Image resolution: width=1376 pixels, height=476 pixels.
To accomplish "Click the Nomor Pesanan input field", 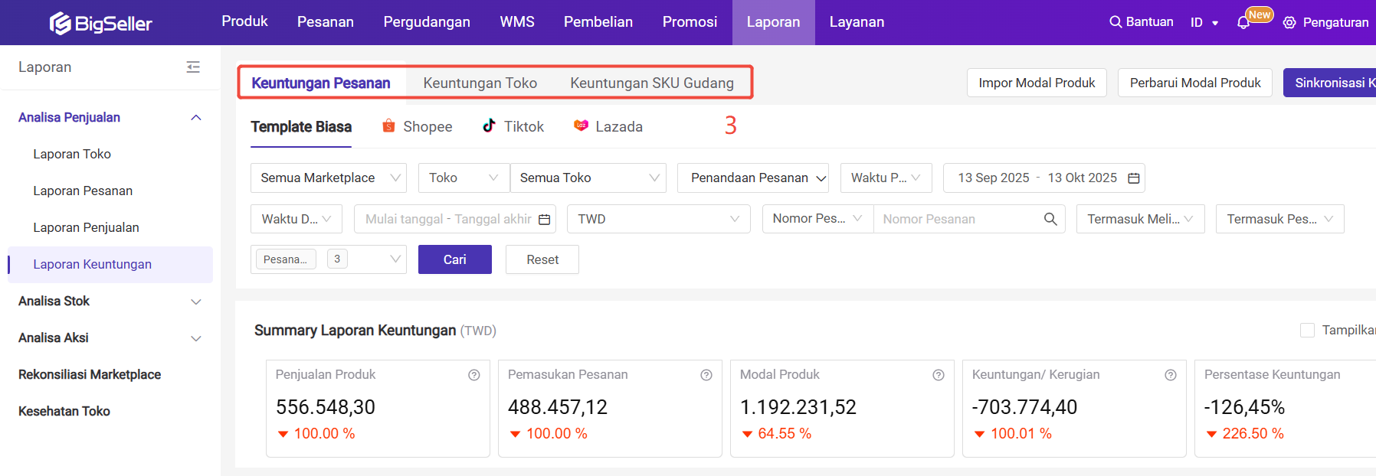I will coord(958,220).
